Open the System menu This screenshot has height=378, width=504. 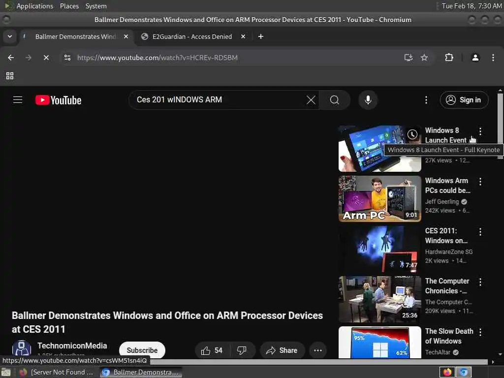(96, 6)
